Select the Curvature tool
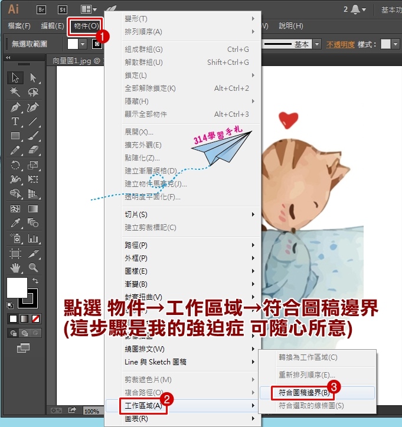402x427 pixels. click(x=33, y=107)
